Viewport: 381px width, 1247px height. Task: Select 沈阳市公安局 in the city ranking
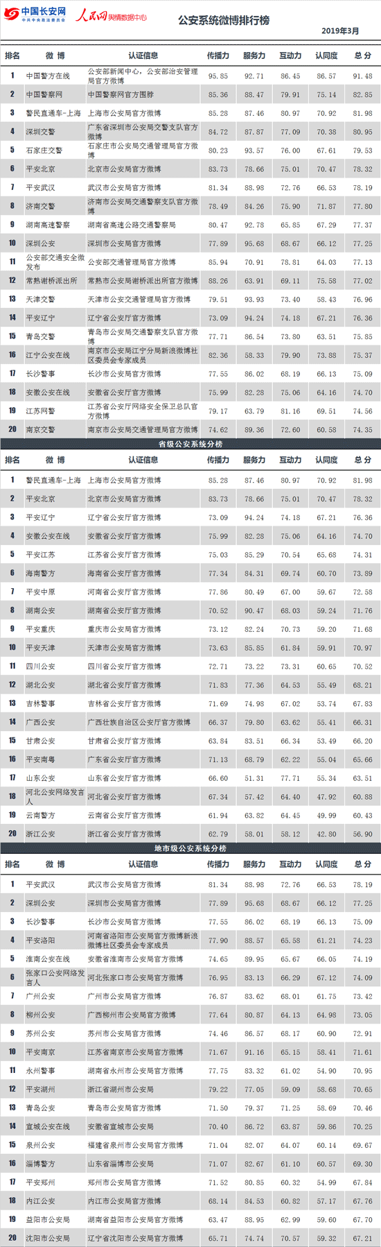tap(48, 1239)
